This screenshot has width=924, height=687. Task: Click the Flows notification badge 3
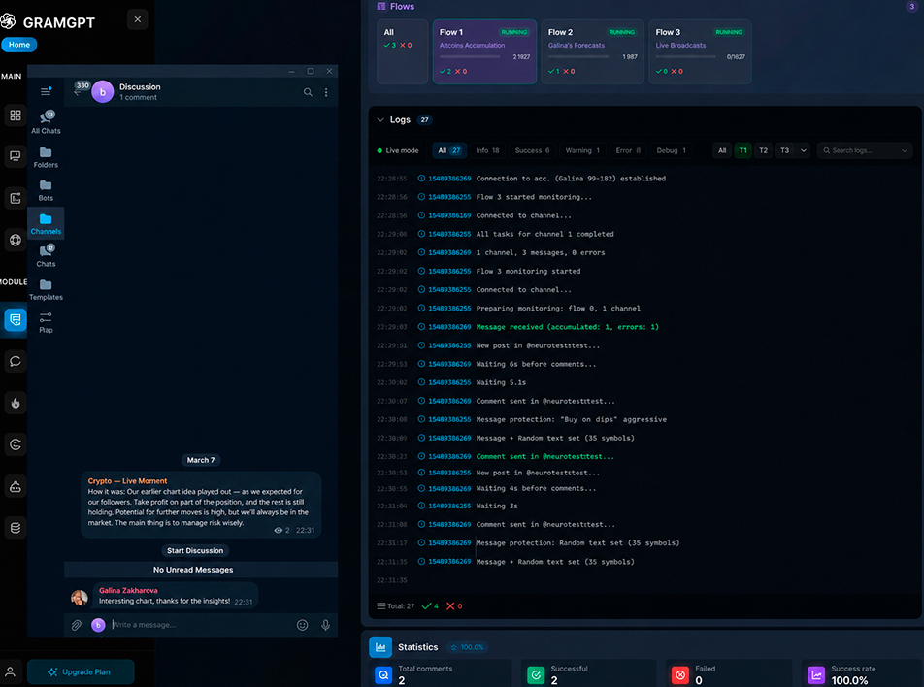(x=911, y=7)
